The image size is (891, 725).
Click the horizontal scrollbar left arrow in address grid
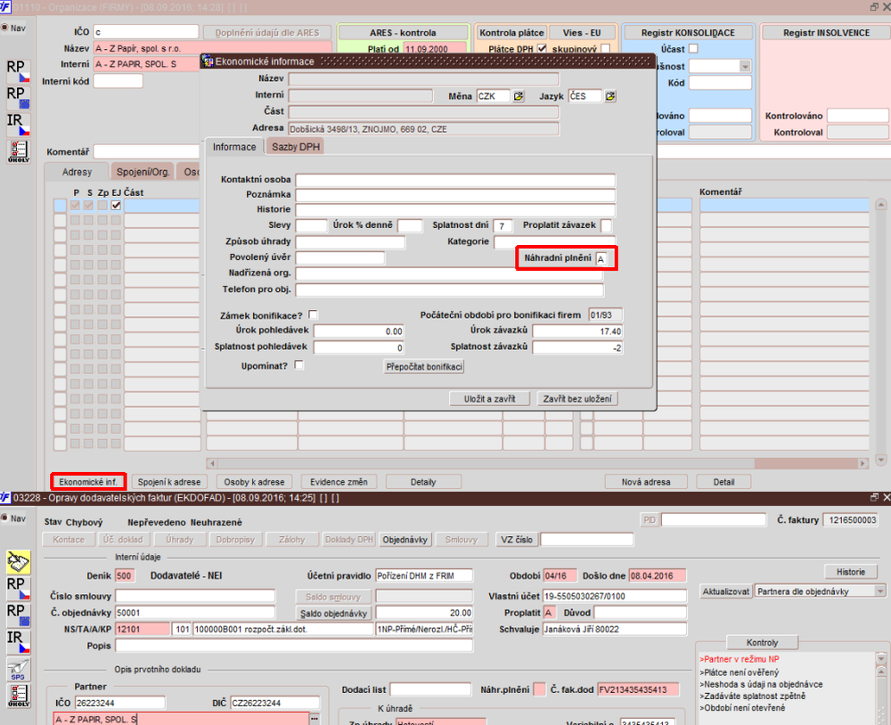(x=211, y=463)
